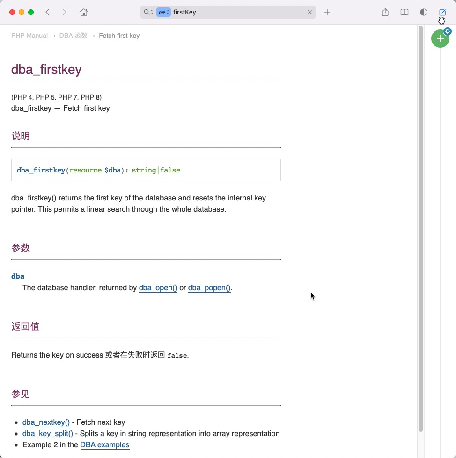Open the PHP docset filter dropdown
The image size is (456, 458).
tap(163, 12)
